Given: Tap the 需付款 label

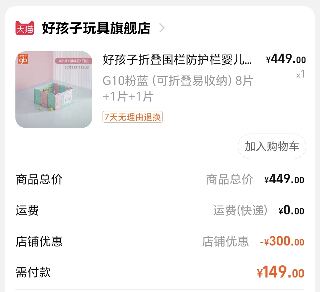Looking at the screenshot, I should pyautogui.click(x=33, y=272).
